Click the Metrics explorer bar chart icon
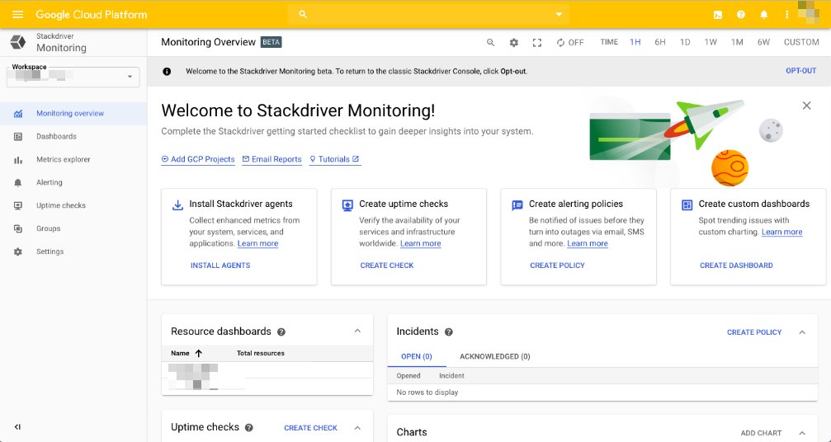 [18, 159]
